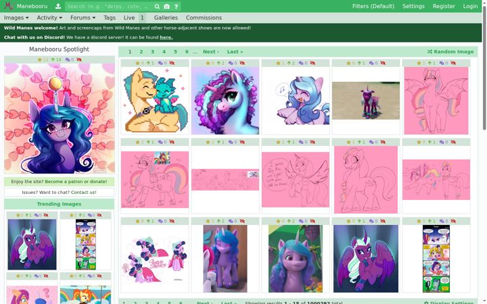Open comments on pixel pony dragon image
Image resolution: width=487 pixels, height=304 pixels.
[x=160, y=63]
